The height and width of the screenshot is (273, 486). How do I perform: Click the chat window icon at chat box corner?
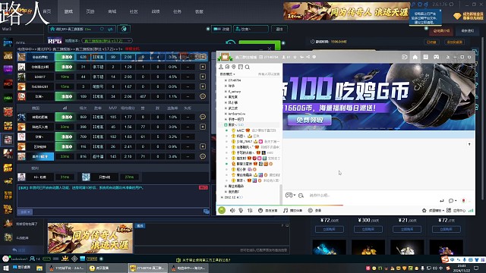pos(206,212)
